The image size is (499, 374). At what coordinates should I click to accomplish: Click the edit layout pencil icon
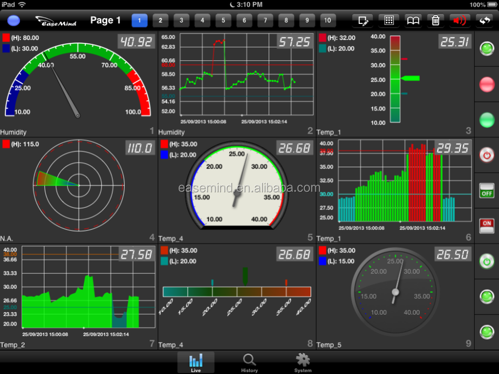(363, 21)
